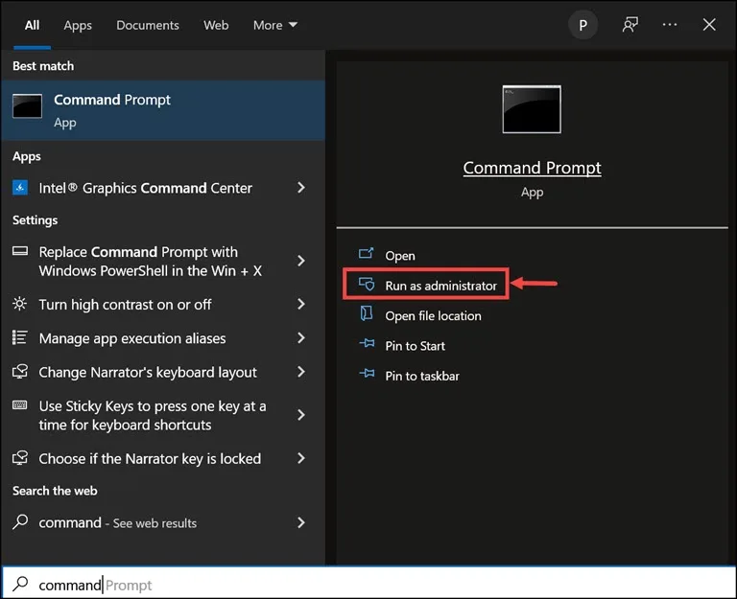This screenshot has width=737, height=599.
Task: Open Use Sticky Keys setting result
Action: 163,415
